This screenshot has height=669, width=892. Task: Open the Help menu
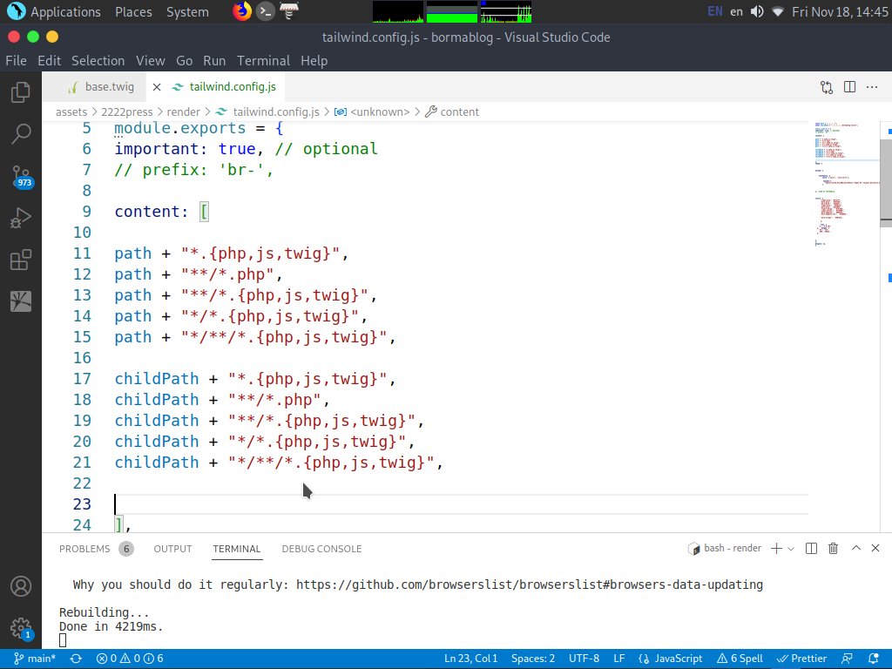pos(314,61)
